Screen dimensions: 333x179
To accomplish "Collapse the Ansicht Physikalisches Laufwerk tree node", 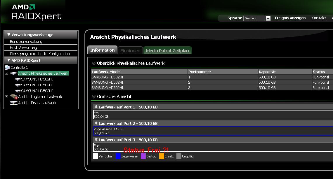I will click(6, 73).
